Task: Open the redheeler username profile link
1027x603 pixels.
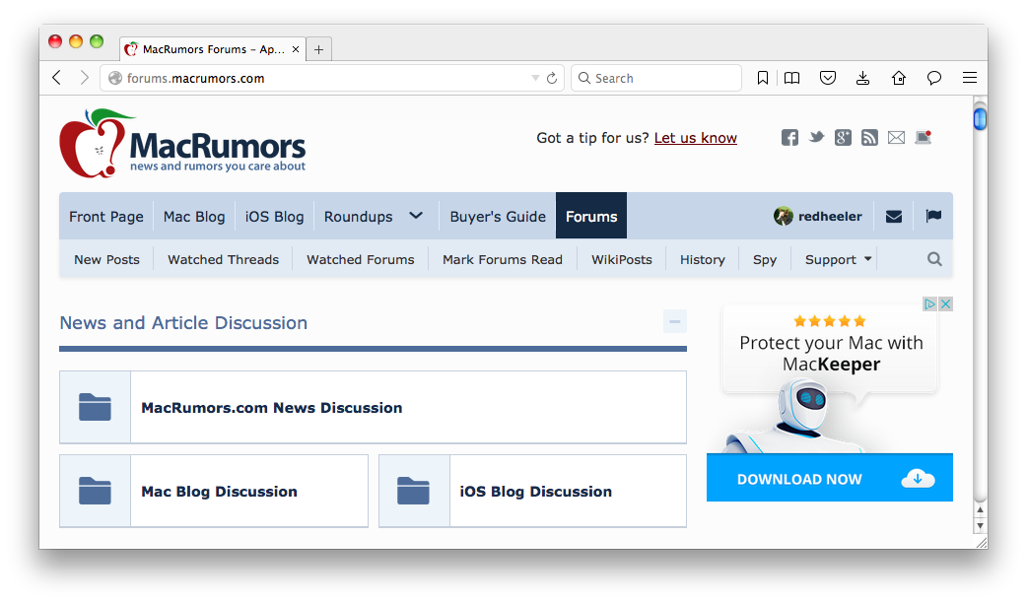Action: point(830,216)
